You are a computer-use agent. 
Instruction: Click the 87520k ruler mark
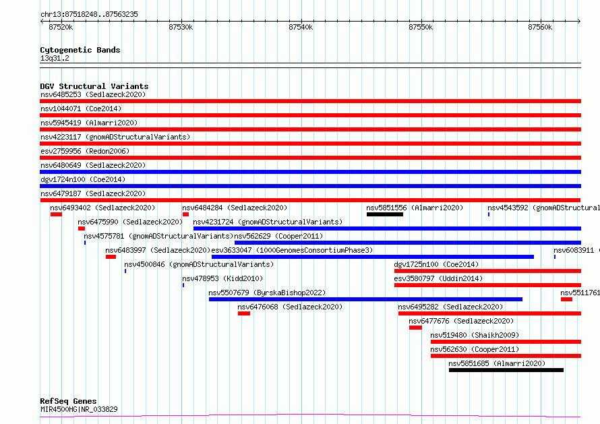[x=61, y=27]
